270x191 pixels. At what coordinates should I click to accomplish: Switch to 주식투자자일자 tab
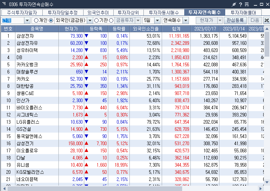click(x=22, y=13)
